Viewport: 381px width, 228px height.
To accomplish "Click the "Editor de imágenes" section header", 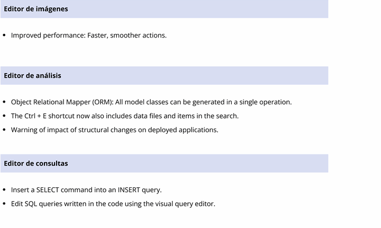I will pyautogui.click(x=164, y=9).
